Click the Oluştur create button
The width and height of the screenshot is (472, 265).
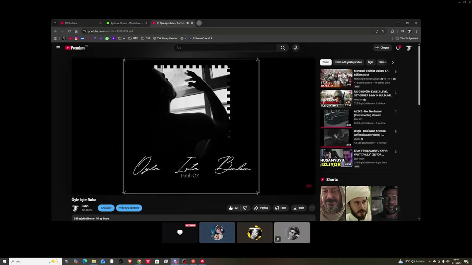[382, 47]
